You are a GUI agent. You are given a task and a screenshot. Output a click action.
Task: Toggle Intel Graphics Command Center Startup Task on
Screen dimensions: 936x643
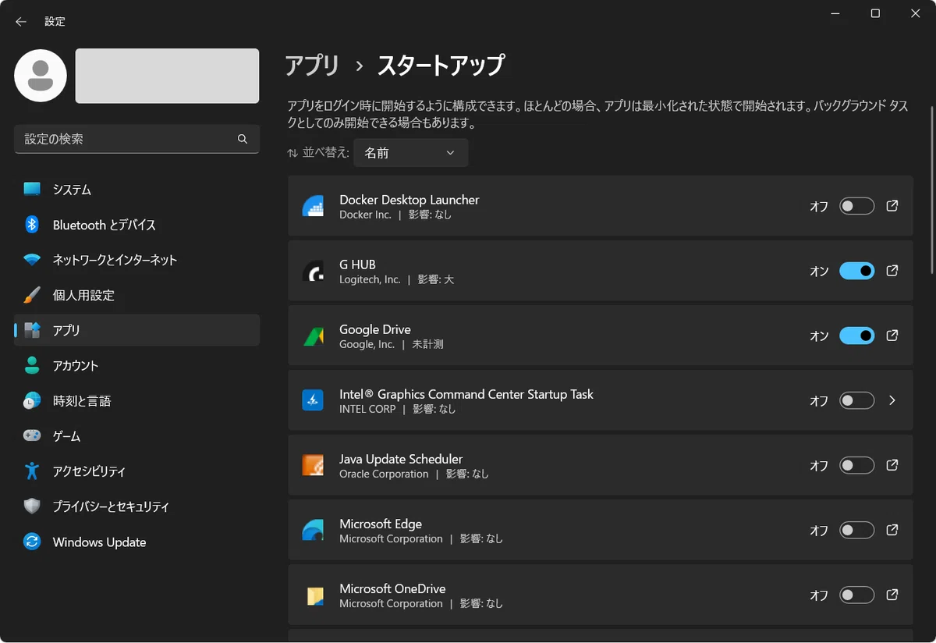[x=856, y=400]
